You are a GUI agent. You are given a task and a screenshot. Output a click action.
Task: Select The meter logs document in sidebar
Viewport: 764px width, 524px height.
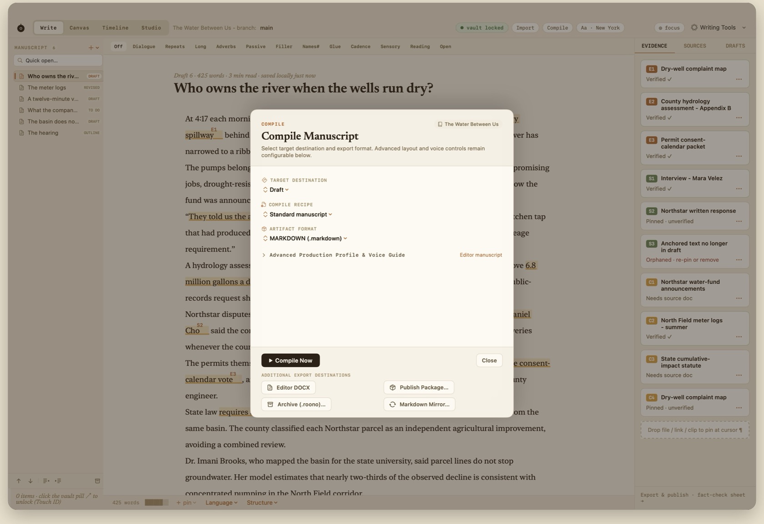click(x=58, y=88)
